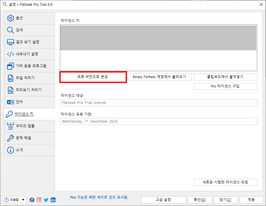Open the 소개 tab
Image resolution: width=266 pixels, height=206 pixels.
click(x=30, y=150)
